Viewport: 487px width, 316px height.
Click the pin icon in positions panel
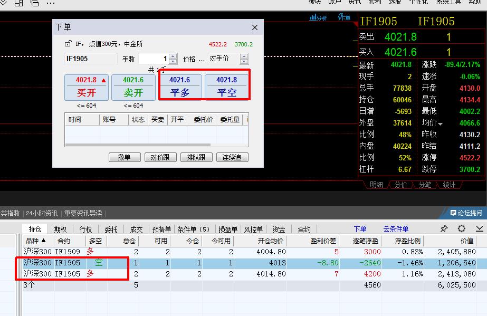tap(444, 229)
